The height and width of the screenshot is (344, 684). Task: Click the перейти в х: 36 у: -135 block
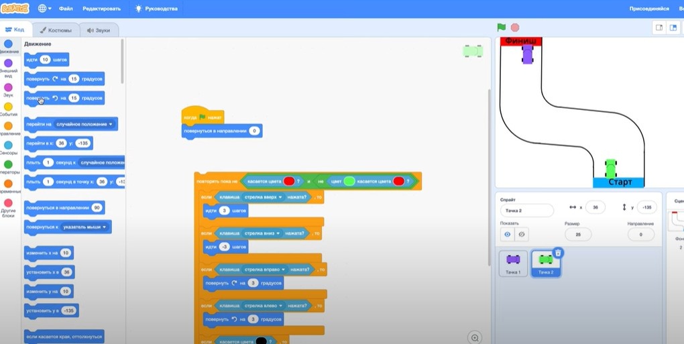tap(58, 144)
